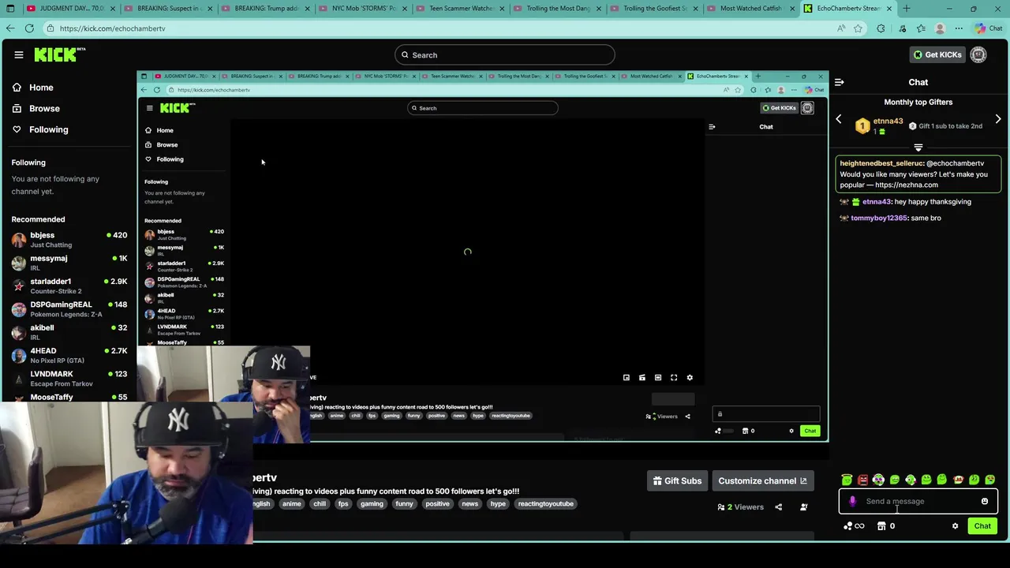
Task: Open browser settings three-dots menu
Action: click(958, 28)
